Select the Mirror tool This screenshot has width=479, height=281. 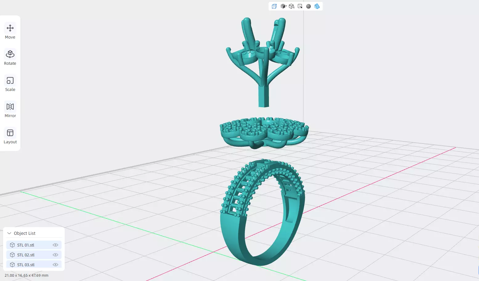[10, 110]
